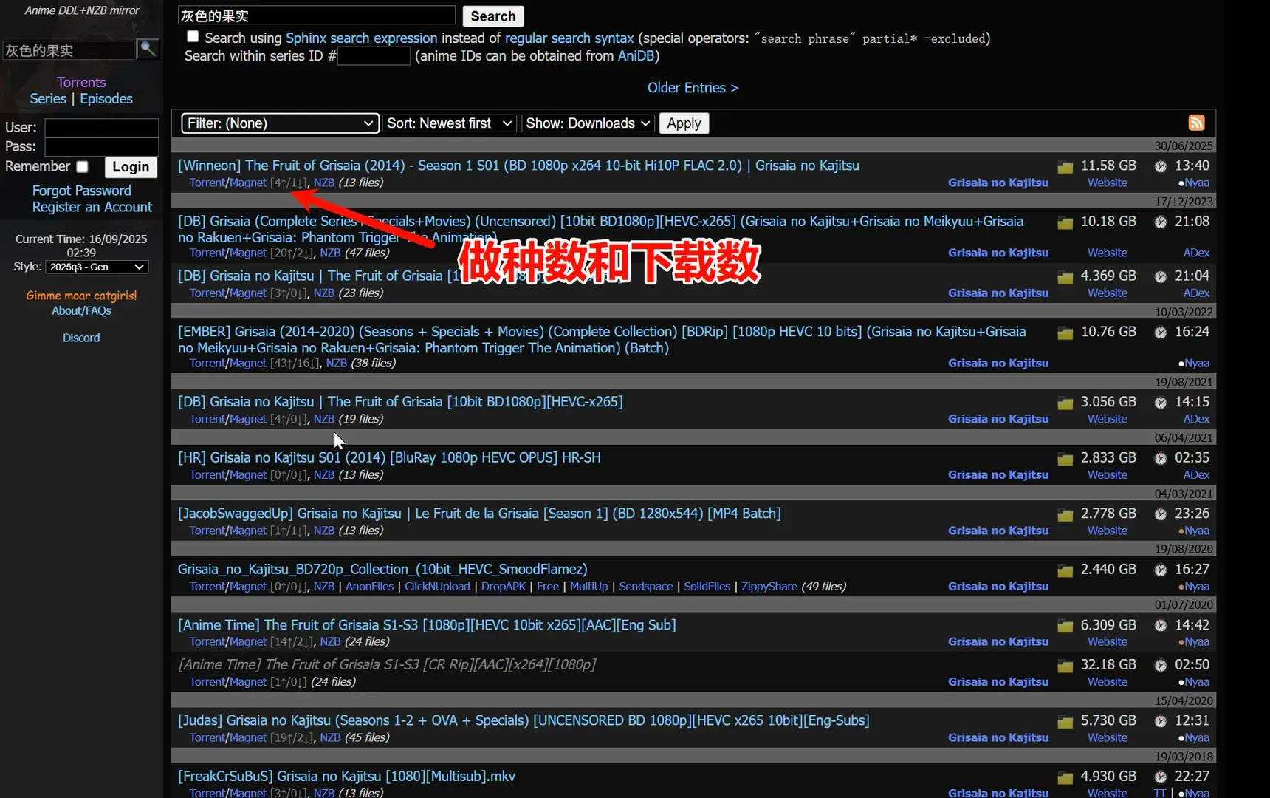Click the clock icon next to 13:40
Image resolution: width=1270 pixels, height=798 pixels.
[1161, 166]
